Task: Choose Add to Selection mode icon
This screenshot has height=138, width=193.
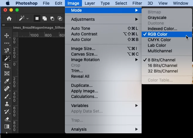Action: pos(45,18)
